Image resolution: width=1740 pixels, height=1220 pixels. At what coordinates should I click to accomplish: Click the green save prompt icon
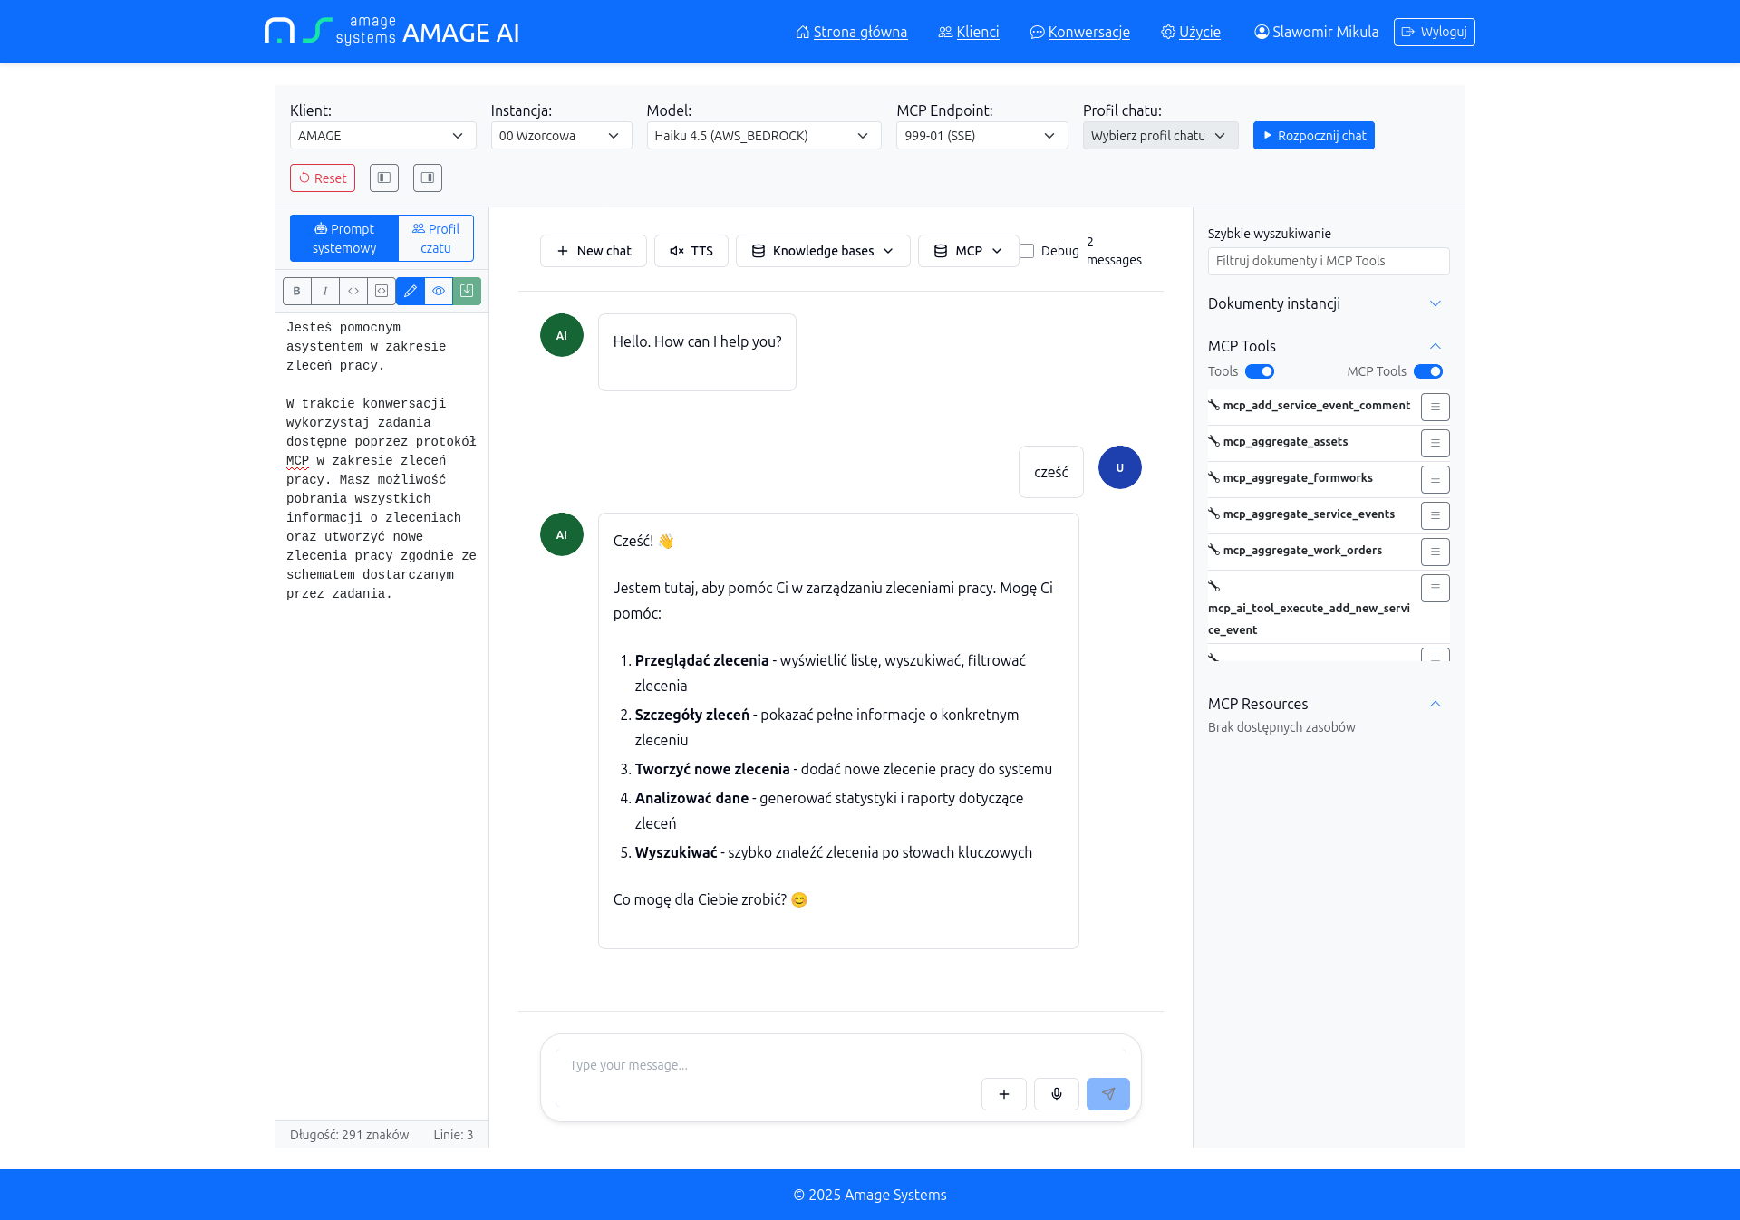click(x=467, y=291)
